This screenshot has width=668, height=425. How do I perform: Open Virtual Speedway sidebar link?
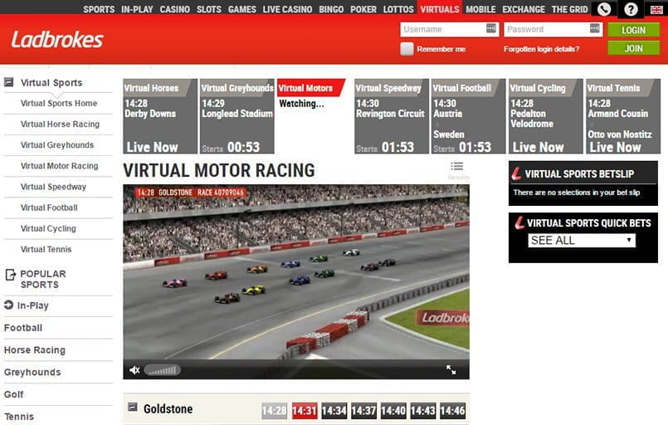[x=53, y=187]
